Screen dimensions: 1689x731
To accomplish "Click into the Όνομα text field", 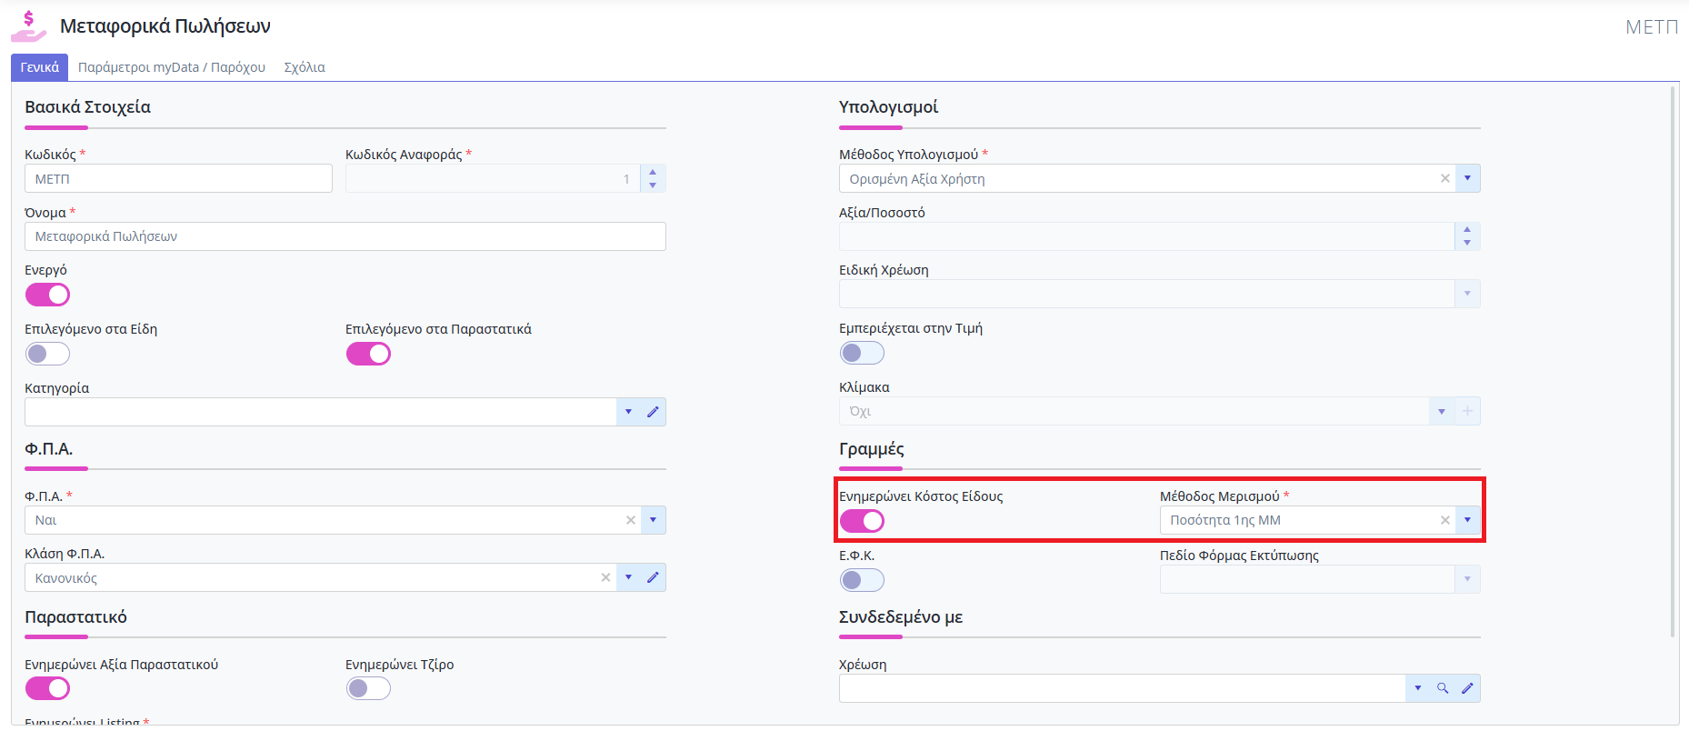I will [x=345, y=236].
